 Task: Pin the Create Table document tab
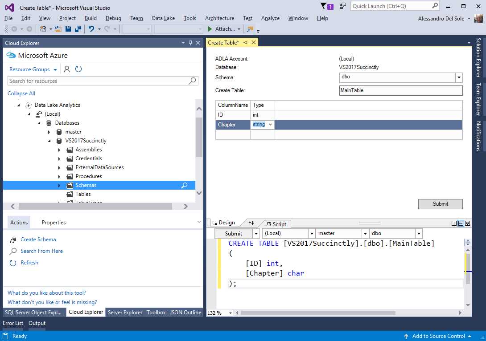246,42
